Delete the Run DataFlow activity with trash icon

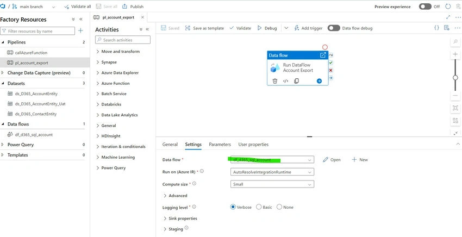pyautogui.click(x=275, y=81)
